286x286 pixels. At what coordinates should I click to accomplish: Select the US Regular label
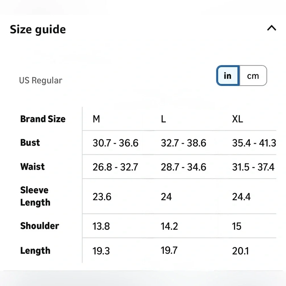click(41, 80)
